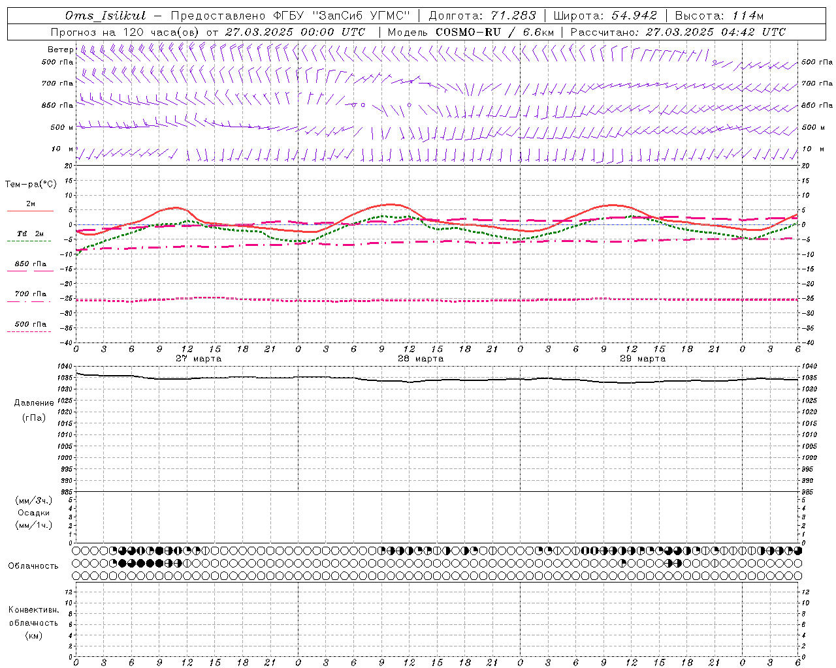The height and width of the screenshot is (668, 836).
Task: Click the red line sample under 2м legend
Action: point(30,211)
